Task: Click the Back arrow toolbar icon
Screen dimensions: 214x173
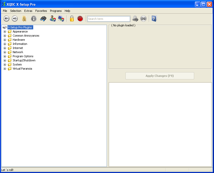Action: coord(6,19)
